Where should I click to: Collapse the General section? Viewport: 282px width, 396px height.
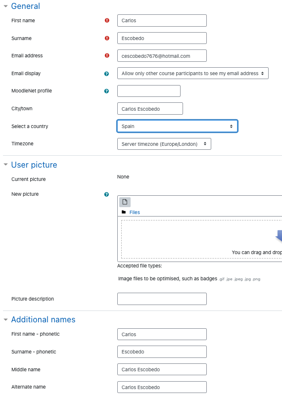click(5, 6)
